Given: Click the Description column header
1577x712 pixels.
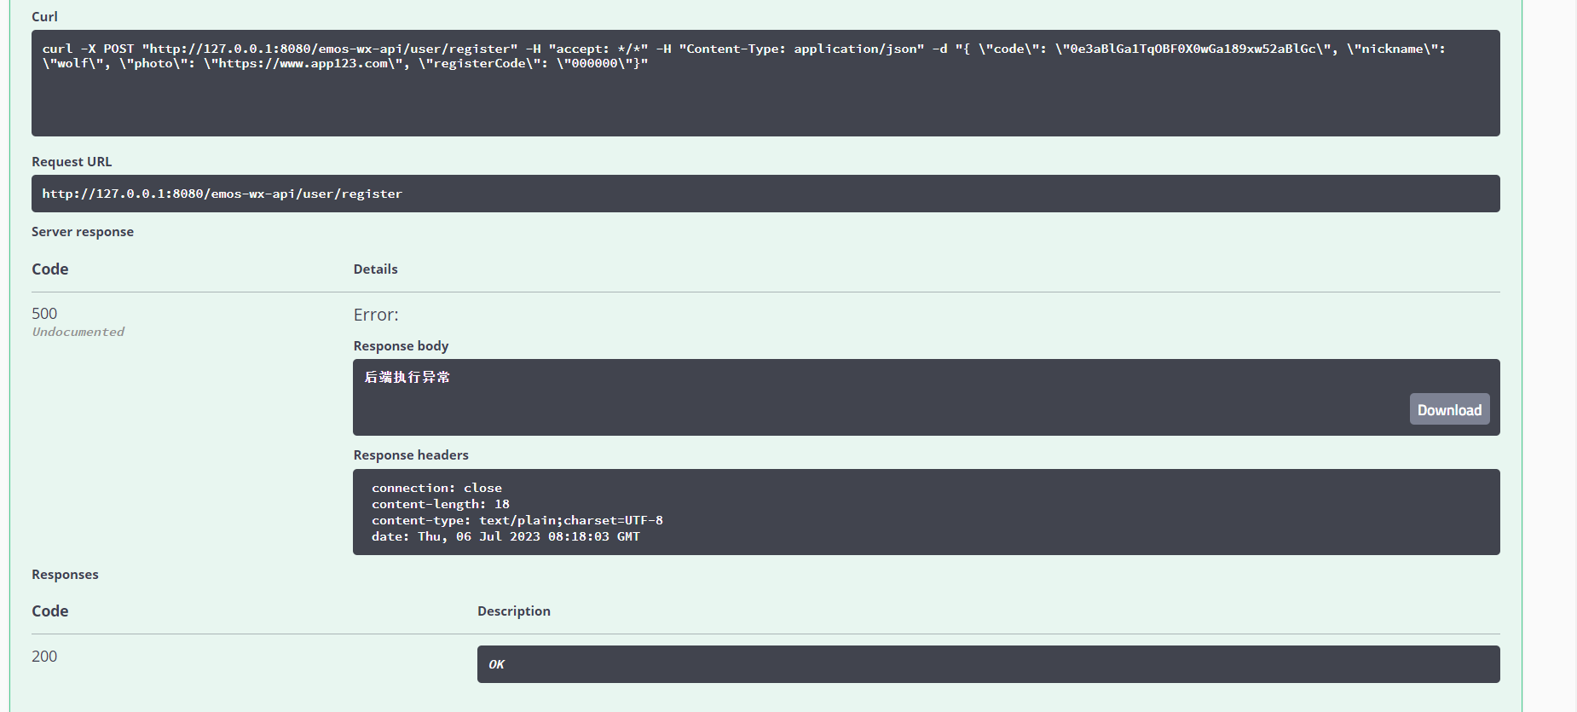Looking at the screenshot, I should 513,611.
